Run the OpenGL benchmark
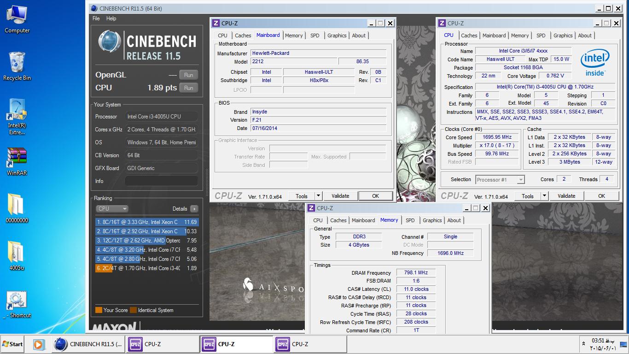The width and height of the screenshot is (629, 354). coord(189,75)
